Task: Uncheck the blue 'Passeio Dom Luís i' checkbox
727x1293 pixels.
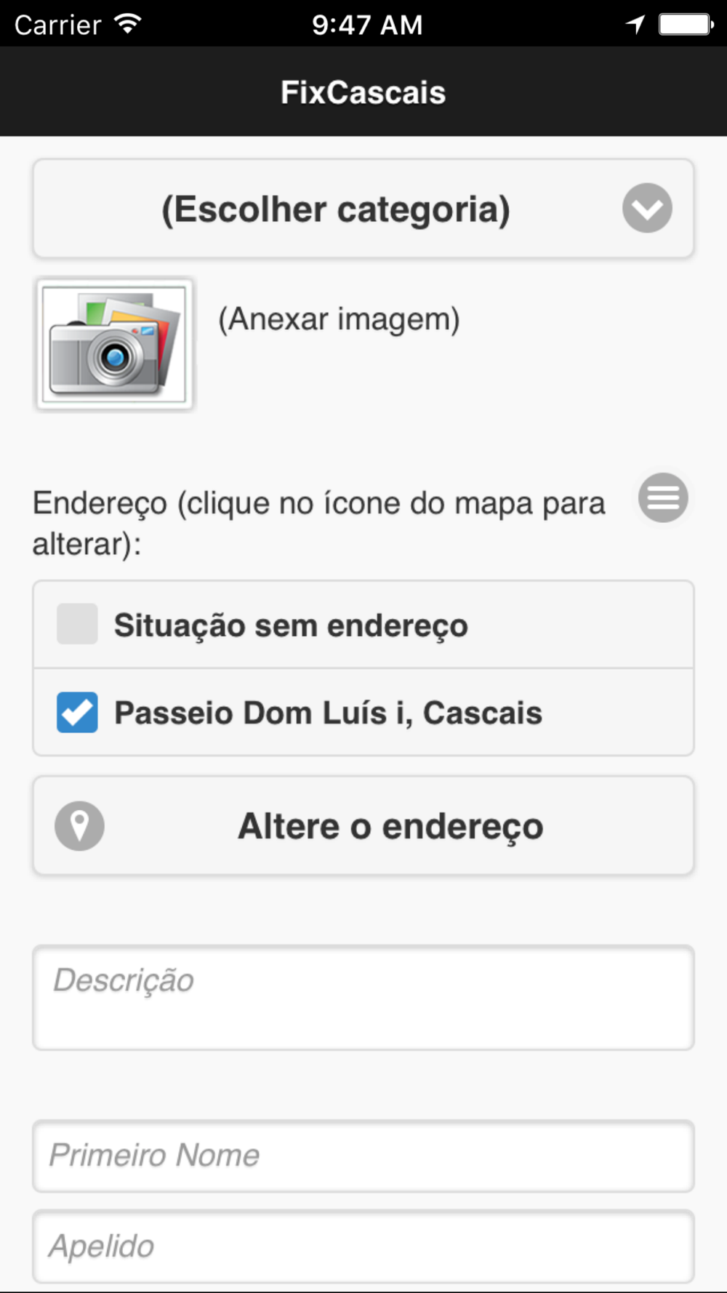Action: pos(77,712)
